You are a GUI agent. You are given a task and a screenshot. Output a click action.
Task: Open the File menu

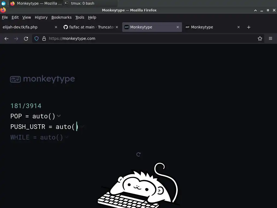(5, 17)
